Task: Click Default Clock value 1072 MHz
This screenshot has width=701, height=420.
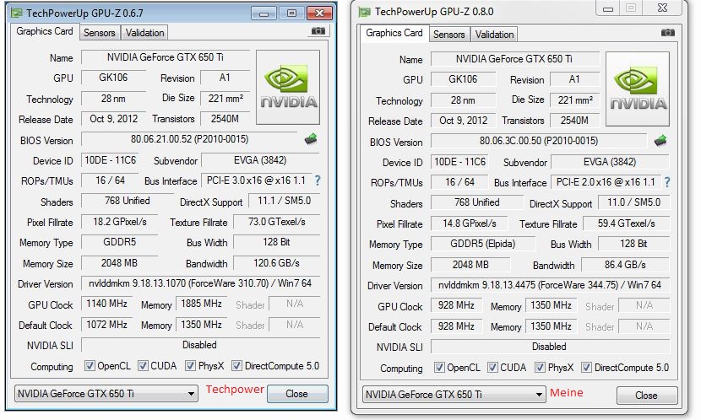Action: tap(106, 325)
